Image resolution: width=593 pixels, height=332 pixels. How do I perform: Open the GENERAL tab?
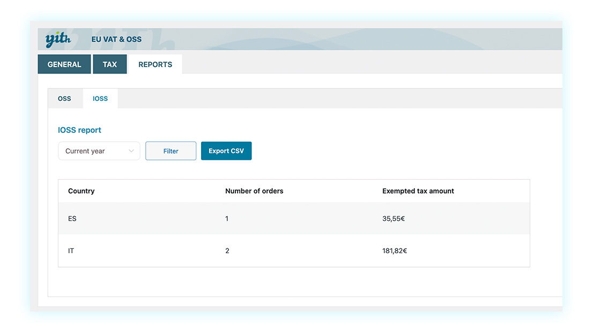tap(64, 64)
